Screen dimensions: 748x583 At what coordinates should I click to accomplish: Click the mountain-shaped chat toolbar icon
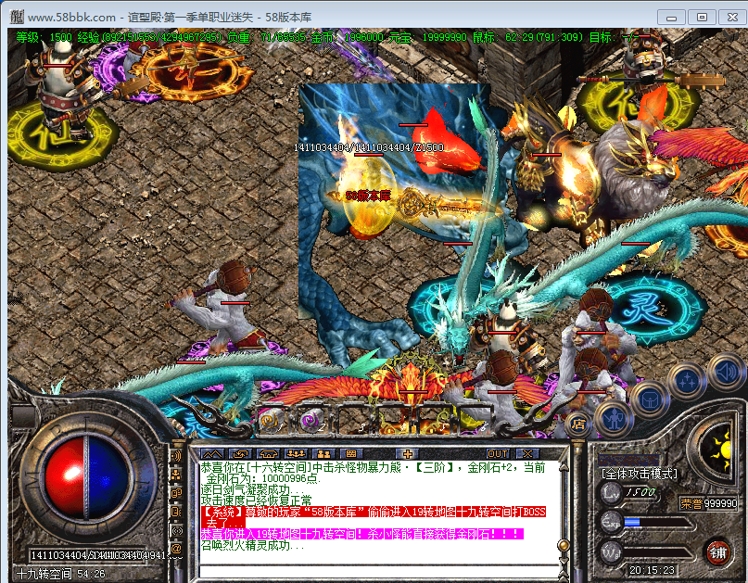[x=212, y=454]
